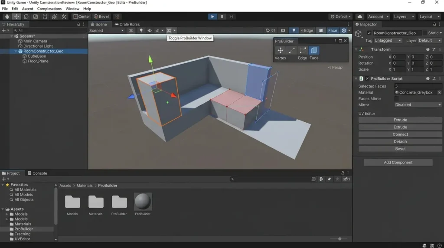Adjust the Project thumbnail size slider
Screen dimensions: 444x248
point(340,239)
